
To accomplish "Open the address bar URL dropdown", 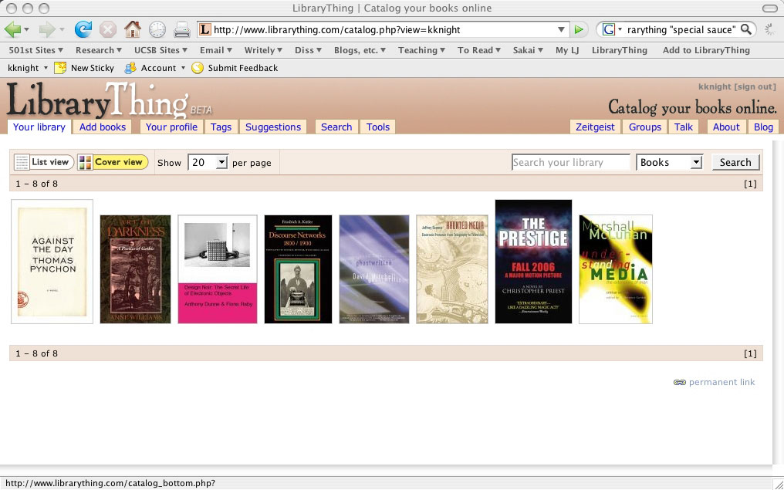I will pyautogui.click(x=562, y=29).
